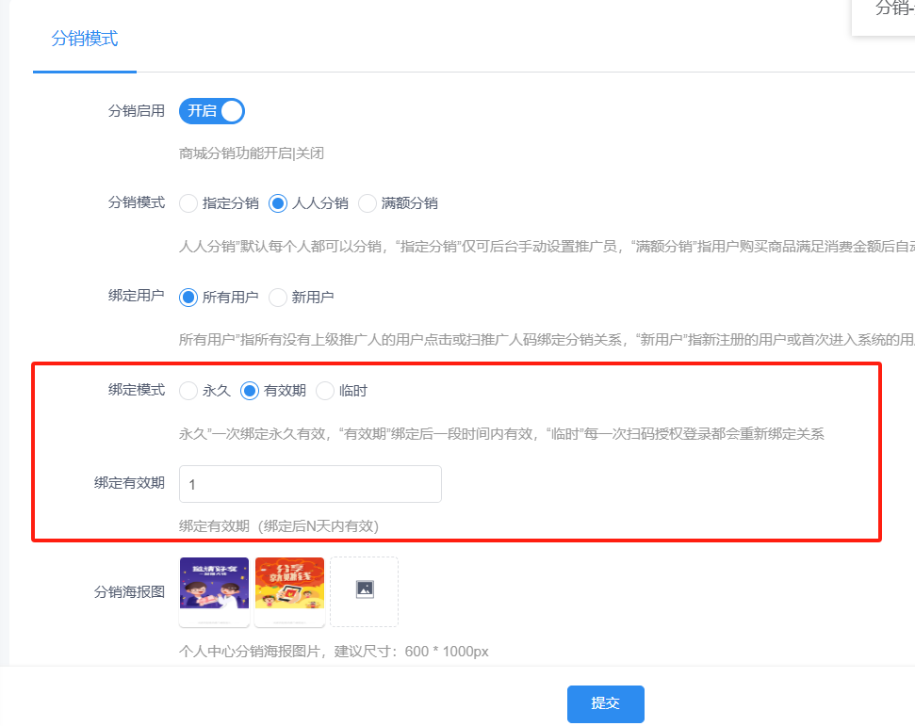Toggle the 分销启用 switch off
This screenshot has height=726, width=915.
click(212, 111)
